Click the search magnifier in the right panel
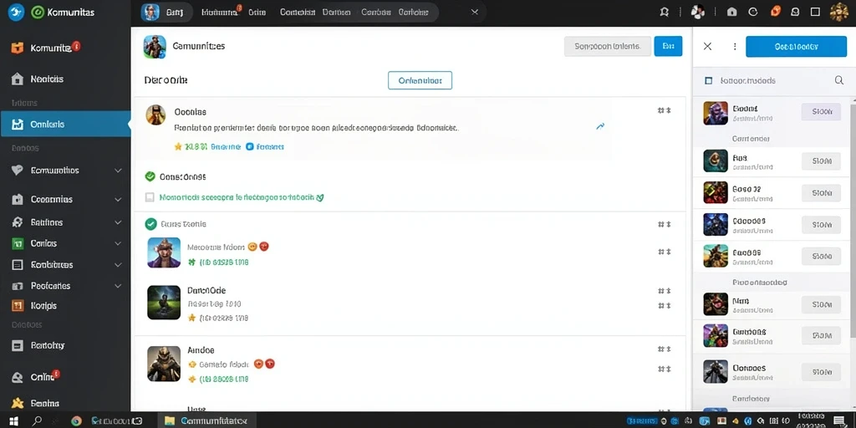The image size is (856, 428). point(839,81)
